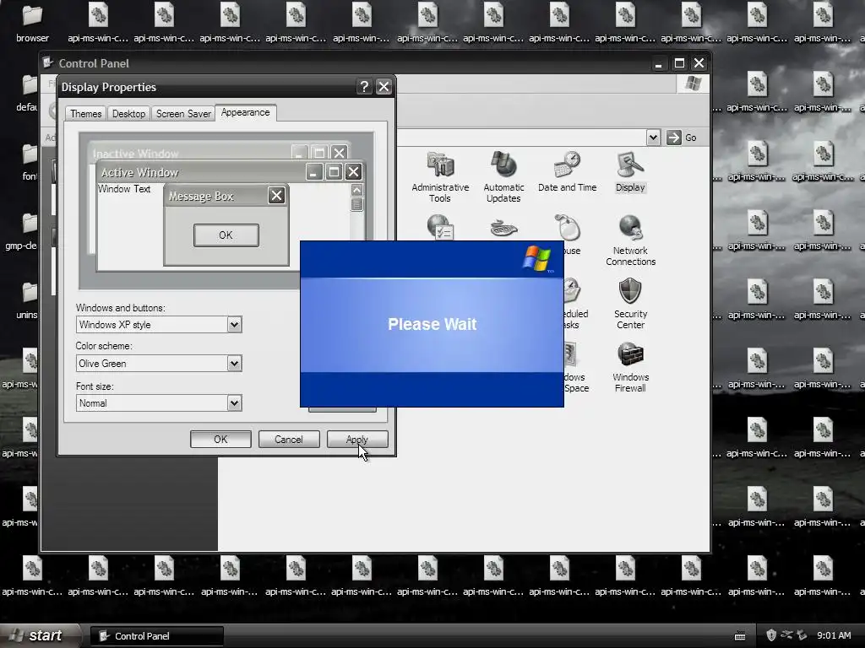Click the Inactive Window preview title
The height and width of the screenshot is (648, 865).
tap(136, 154)
